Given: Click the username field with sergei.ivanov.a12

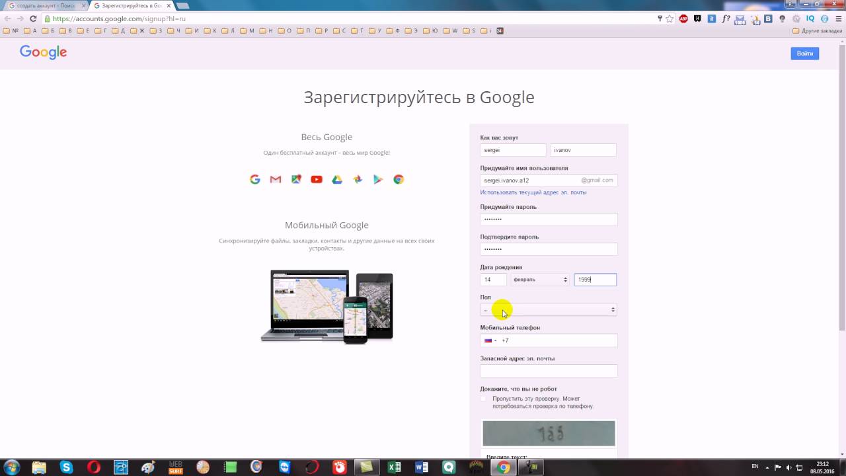Looking at the screenshot, I should [x=549, y=180].
